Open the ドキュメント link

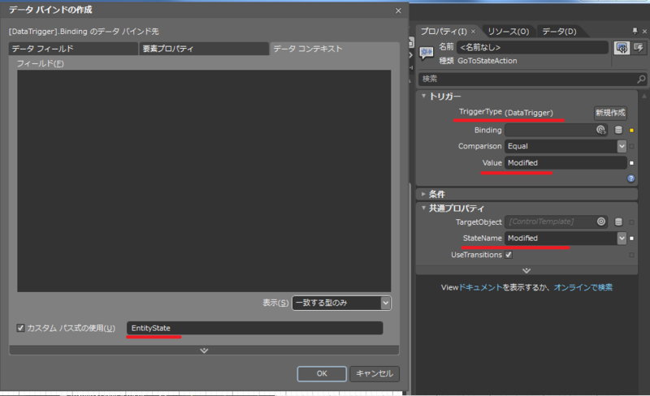481,287
